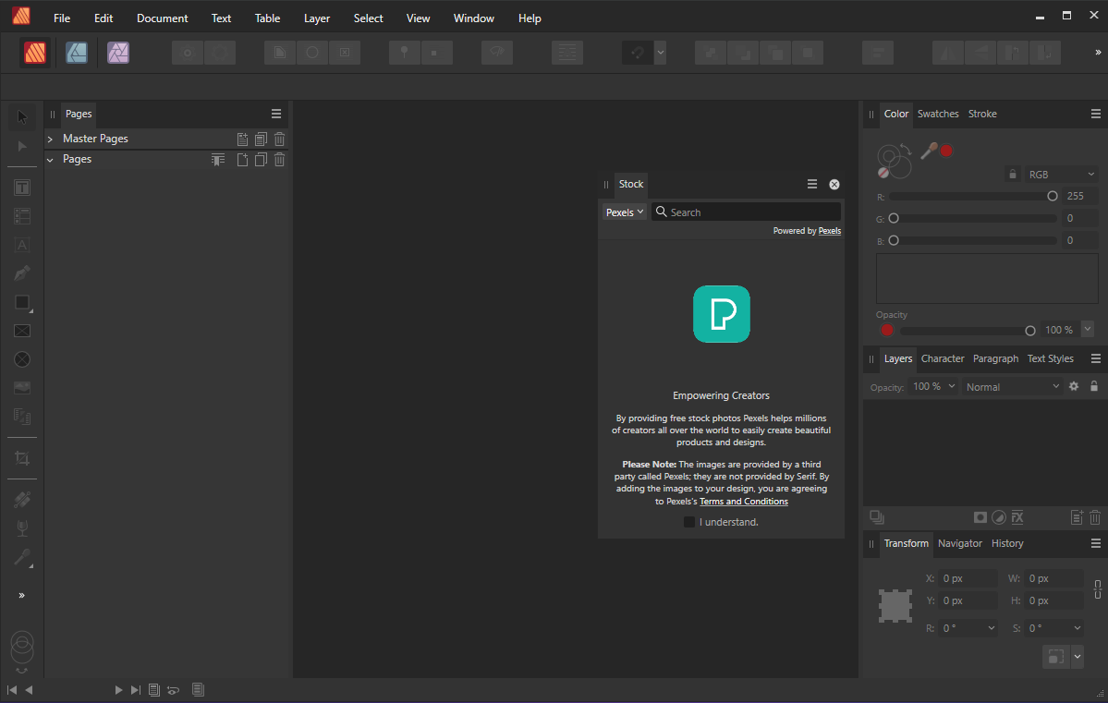This screenshot has height=703, width=1108.
Task: Open the RGB color model dropdown
Action: 1061,174
